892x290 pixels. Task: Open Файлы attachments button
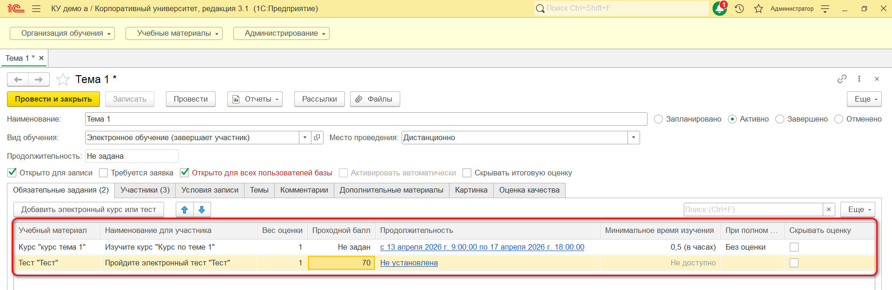[375, 99]
